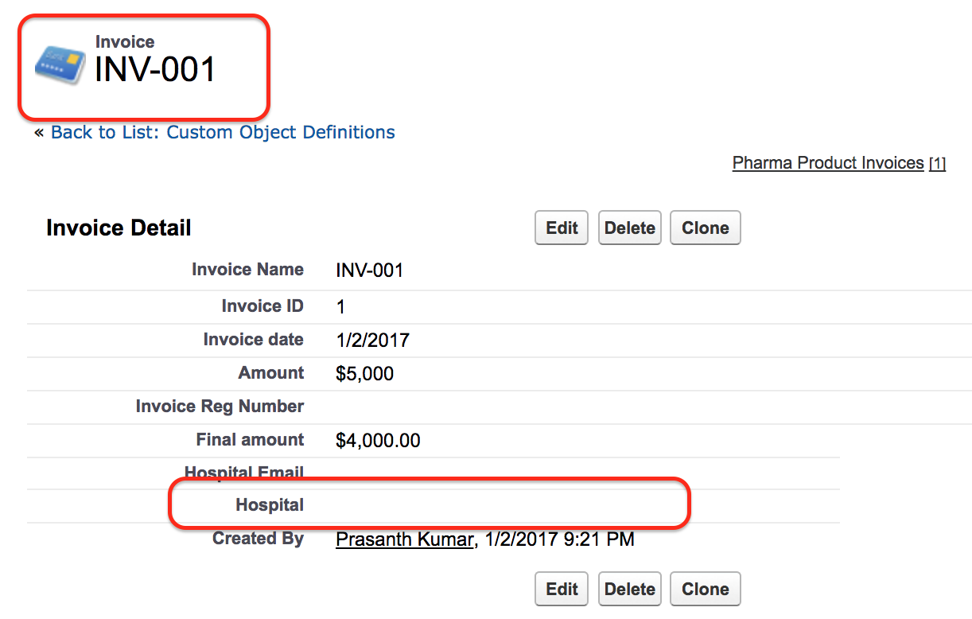972x619 pixels.
Task: Click the Invoice Name value INV-001
Action: pos(370,271)
